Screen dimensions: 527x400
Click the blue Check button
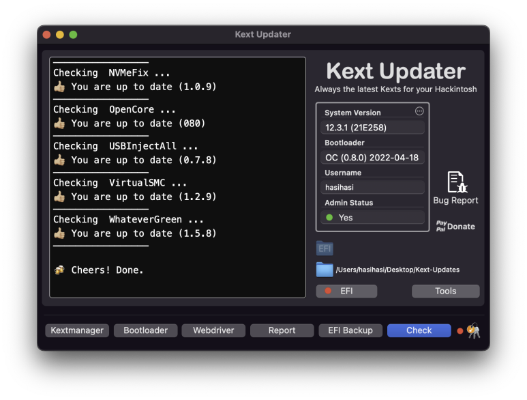(419, 330)
